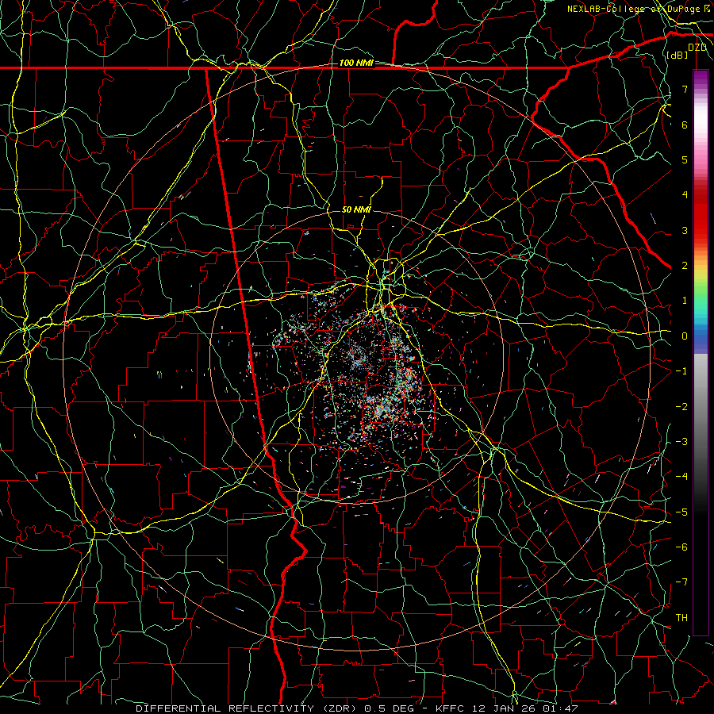Click the -3 value on the dB scale

pyautogui.click(x=681, y=441)
